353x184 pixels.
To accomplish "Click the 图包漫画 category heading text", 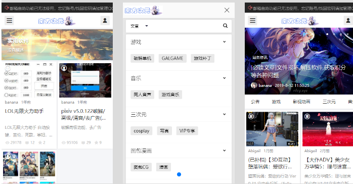I will coord(141,151).
